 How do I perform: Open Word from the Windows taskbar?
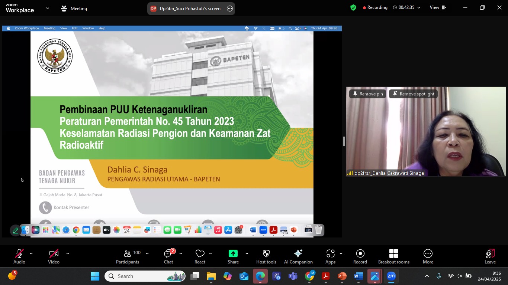pyautogui.click(x=359, y=276)
